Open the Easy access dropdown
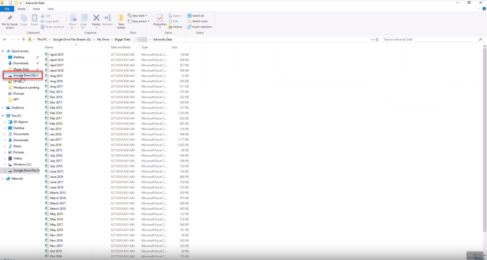The height and width of the screenshot is (260, 487). coord(139,21)
